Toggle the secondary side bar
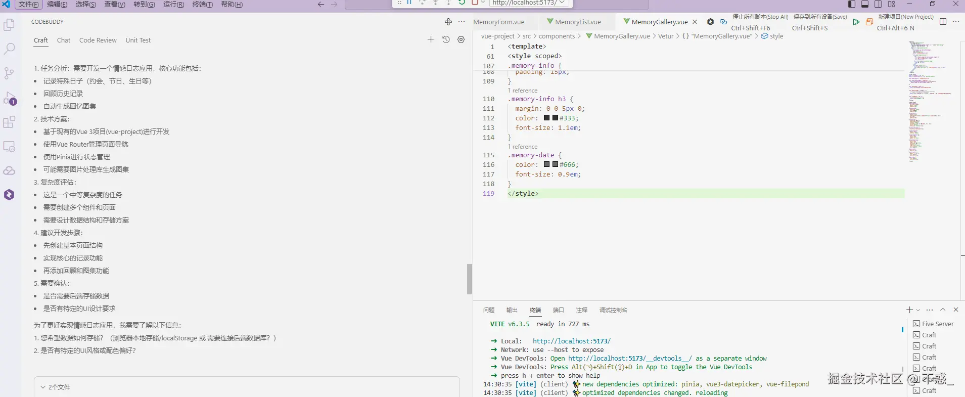The width and height of the screenshot is (965, 397). click(x=878, y=4)
